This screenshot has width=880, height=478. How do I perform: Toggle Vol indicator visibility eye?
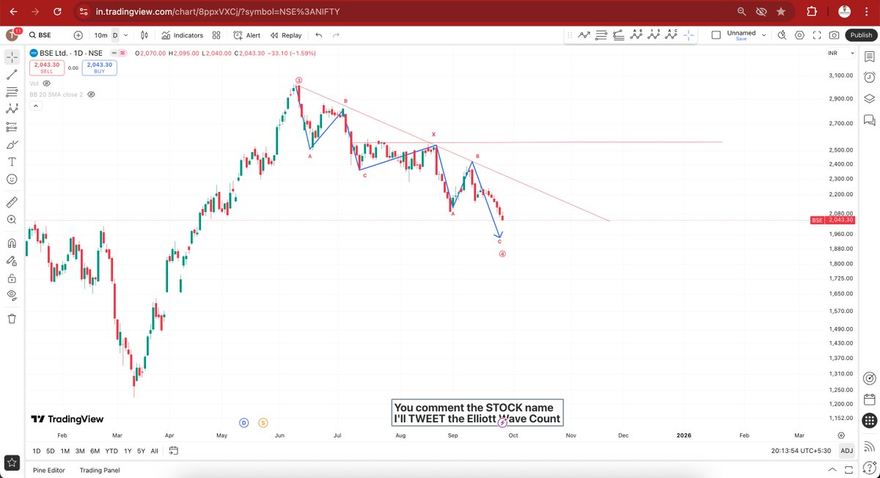pyautogui.click(x=47, y=84)
